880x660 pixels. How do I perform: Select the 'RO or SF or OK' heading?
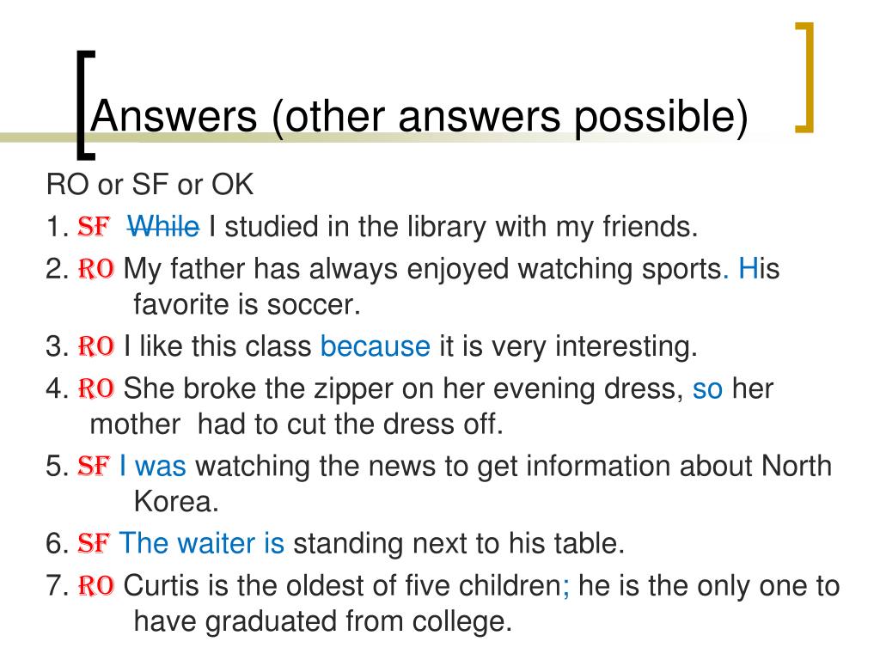click(150, 184)
